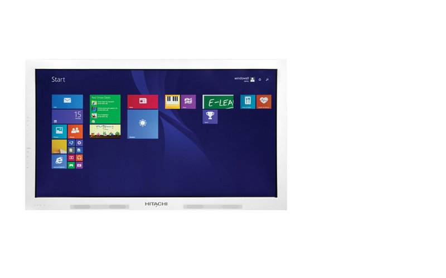Open the piano keyboard app tile
The height and width of the screenshot is (278, 446).
[172, 102]
